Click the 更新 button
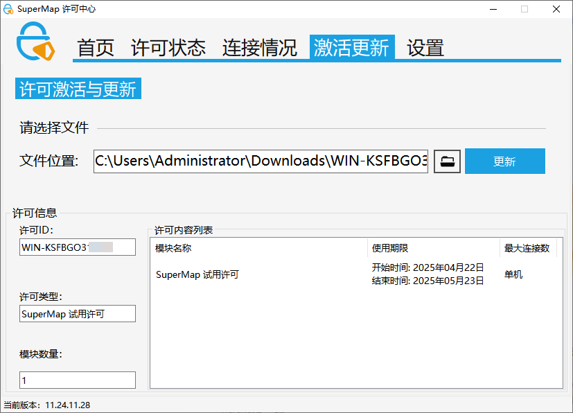Viewport: 573px width, 413px height. pos(504,161)
